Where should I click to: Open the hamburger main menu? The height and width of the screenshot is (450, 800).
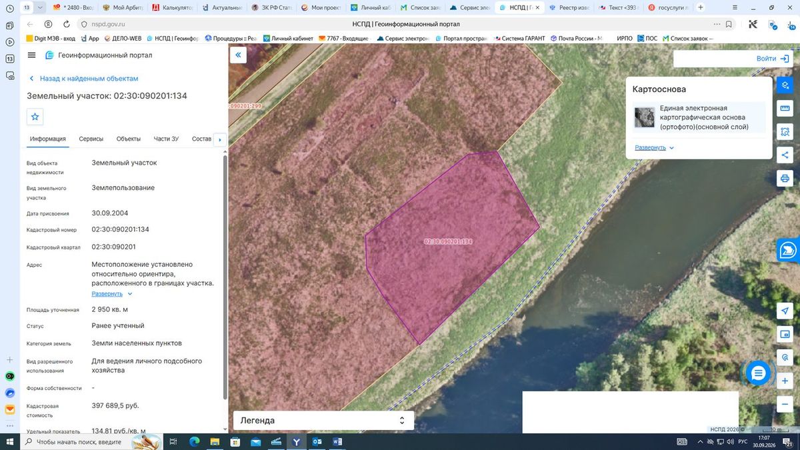coord(31,55)
